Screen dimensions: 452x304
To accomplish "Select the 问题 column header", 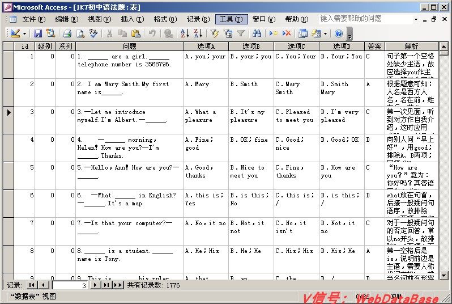I will [129, 46].
